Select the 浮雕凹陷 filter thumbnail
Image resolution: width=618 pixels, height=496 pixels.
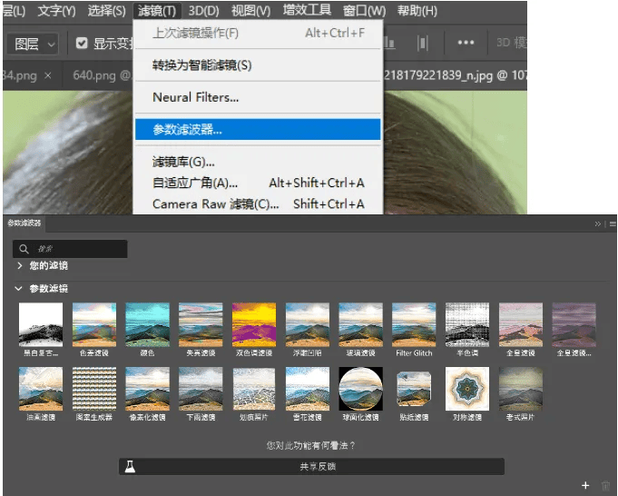pos(308,324)
